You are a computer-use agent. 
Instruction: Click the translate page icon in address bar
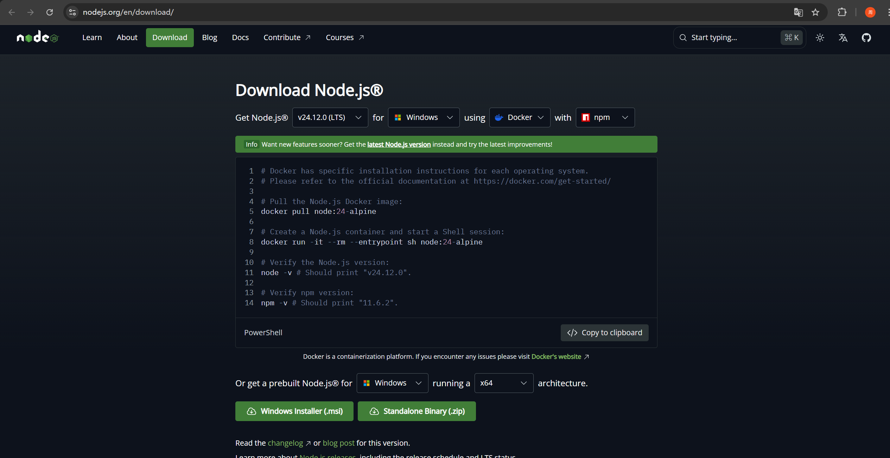[x=798, y=12]
